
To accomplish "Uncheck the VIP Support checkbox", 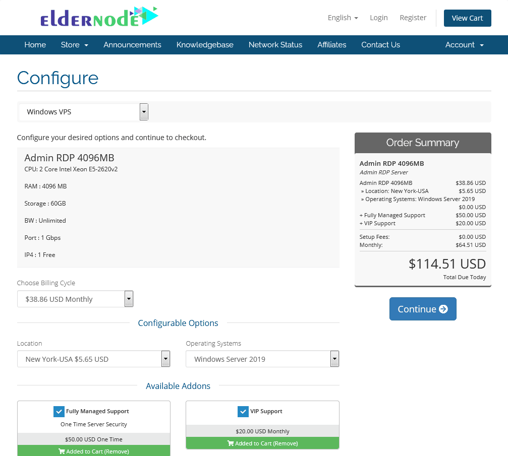I will (x=243, y=411).
